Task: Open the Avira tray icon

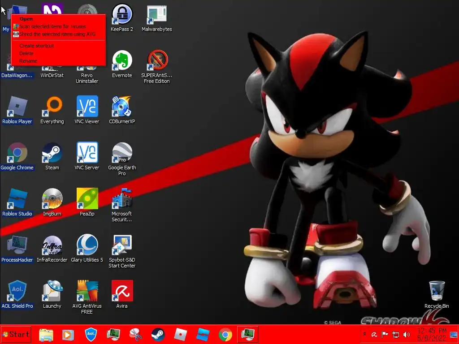Action: click(x=374, y=334)
